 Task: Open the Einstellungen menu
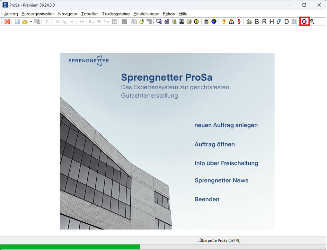[x=147, y=14]
